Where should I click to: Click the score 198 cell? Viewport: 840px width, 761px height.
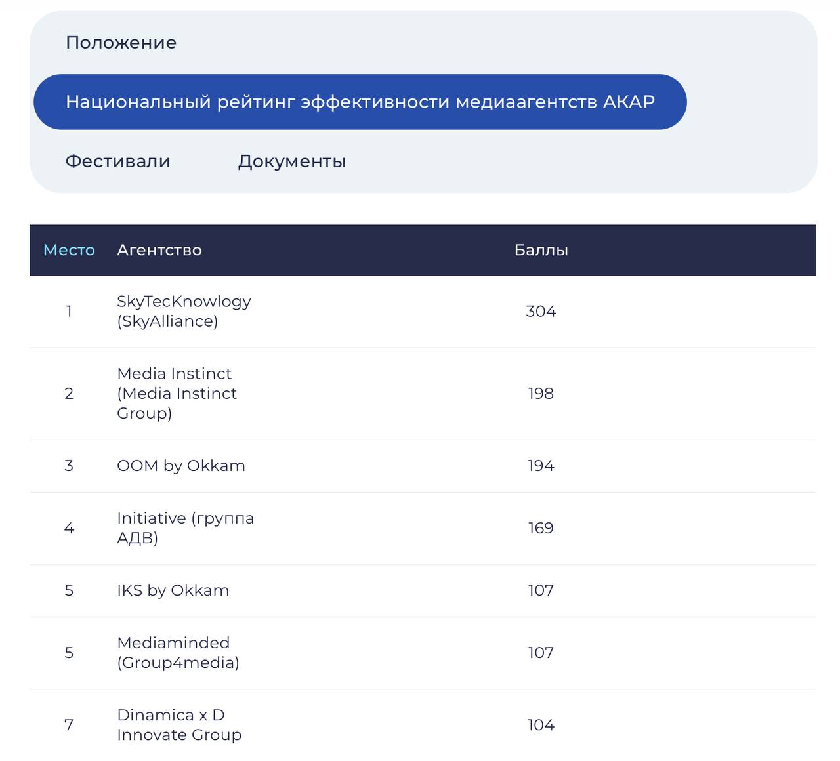coord(541,393)
